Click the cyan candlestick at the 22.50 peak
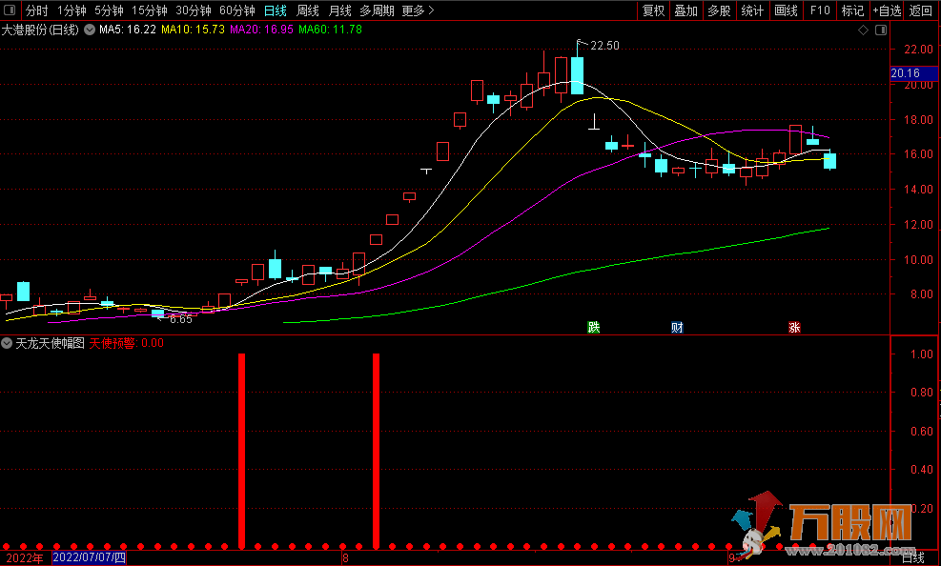This screenshot has height=566, width=941. pos(578,75)
